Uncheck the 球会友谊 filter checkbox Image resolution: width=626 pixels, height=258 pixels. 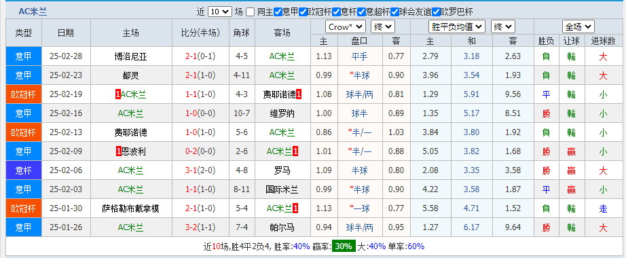click(395, 12)
